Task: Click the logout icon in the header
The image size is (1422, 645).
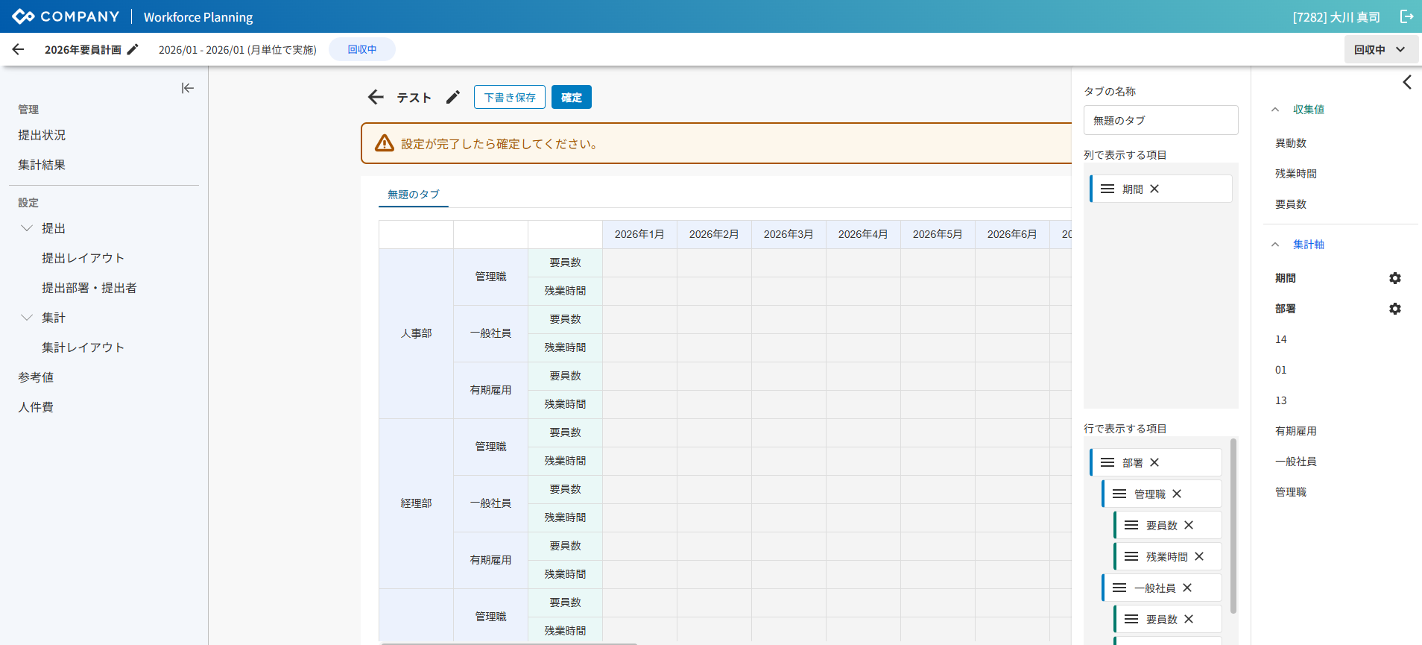Action: tap(1406, 16)
